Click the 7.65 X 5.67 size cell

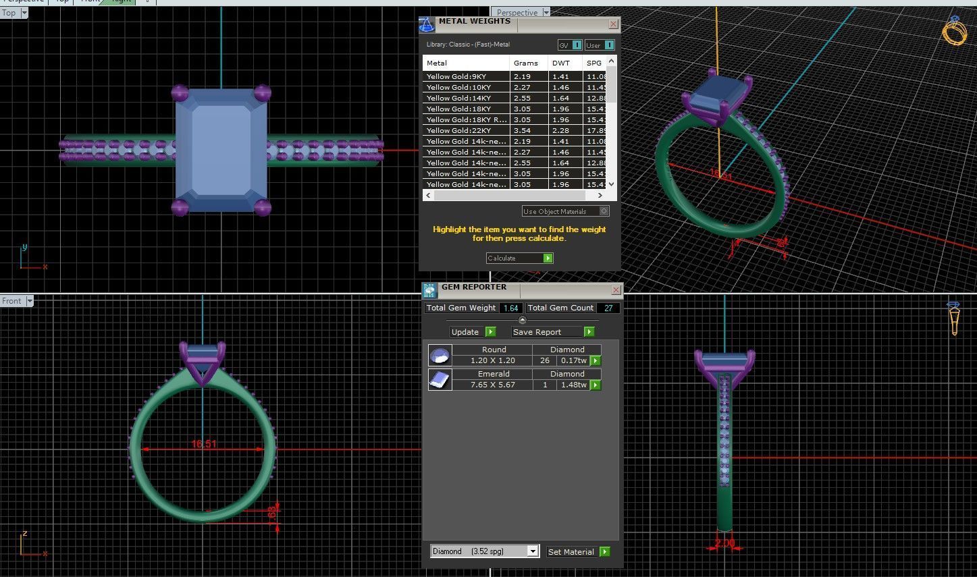click(x=493, y=385)
